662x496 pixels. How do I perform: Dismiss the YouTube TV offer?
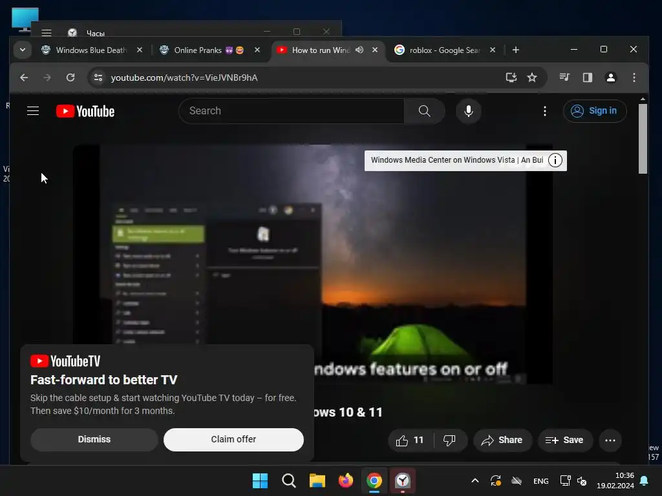(94, 439)
